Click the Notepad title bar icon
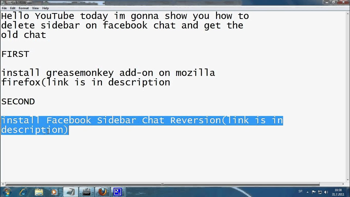Viewport: 350px width, 197px height. 3,2
